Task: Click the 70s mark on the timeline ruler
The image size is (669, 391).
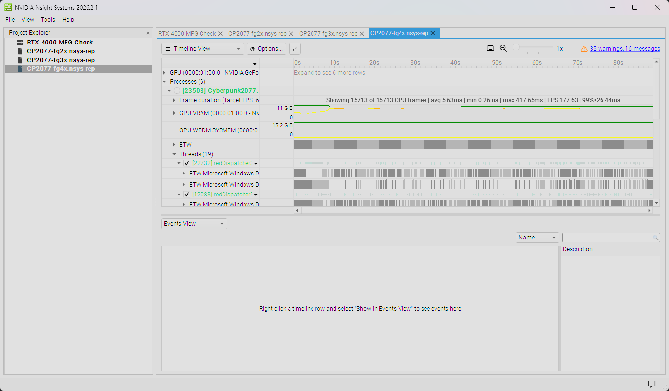Action: point(578,63)
